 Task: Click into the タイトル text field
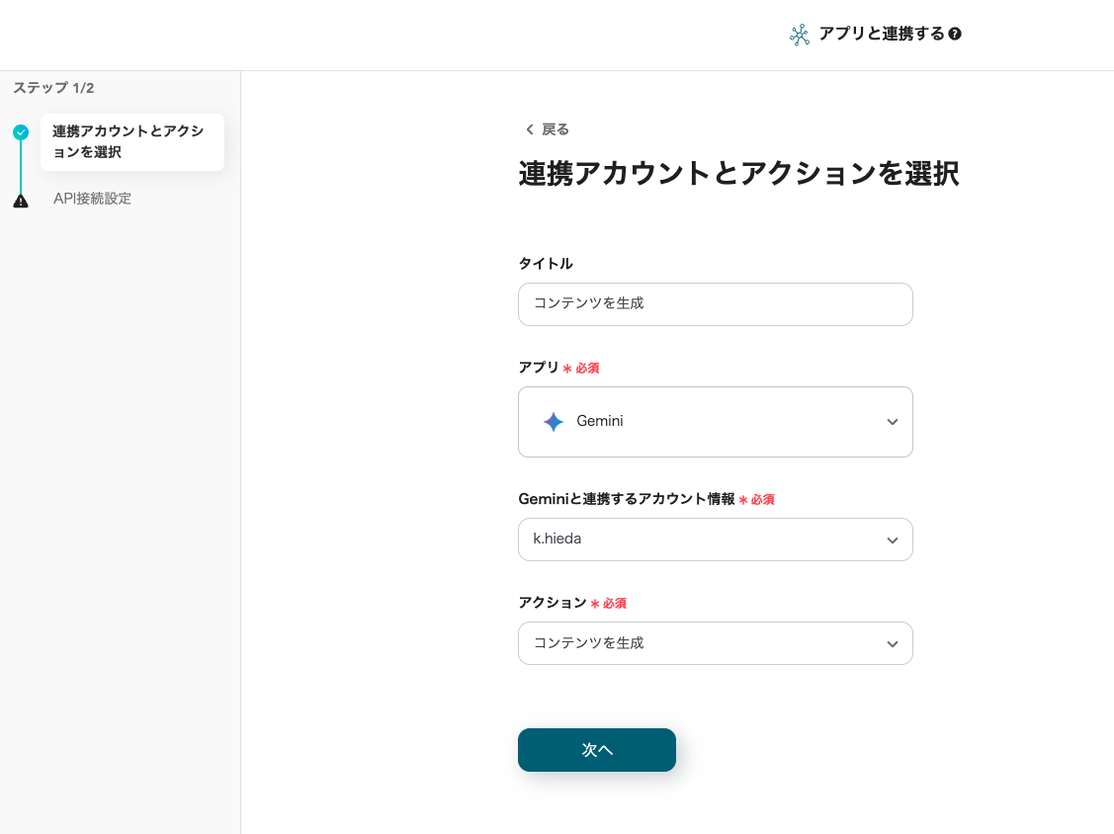(x=715, y=304)
